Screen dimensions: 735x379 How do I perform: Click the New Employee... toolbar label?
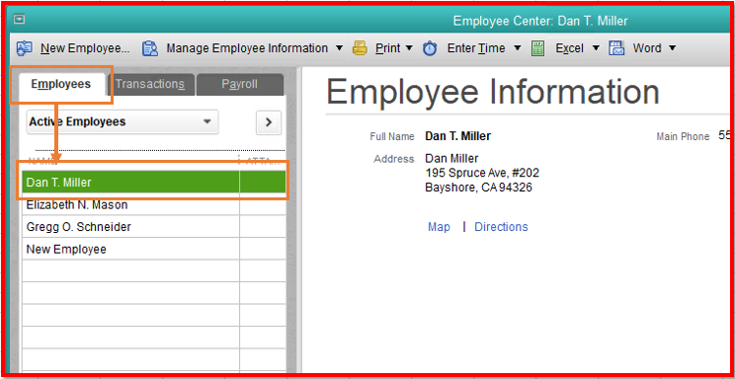pyautogui.click(x=85, y=48)
